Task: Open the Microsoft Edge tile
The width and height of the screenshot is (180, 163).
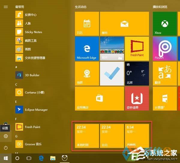Action: [x=87, y=49]
